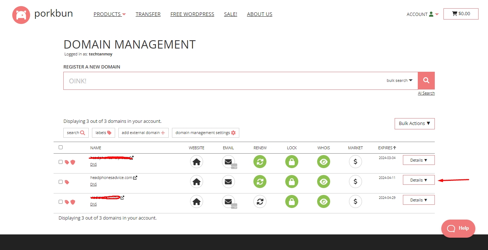This screenshot has width=488, height=250.
Task: Open the shopping cart showing $0.00
Action: coord(461,14)
